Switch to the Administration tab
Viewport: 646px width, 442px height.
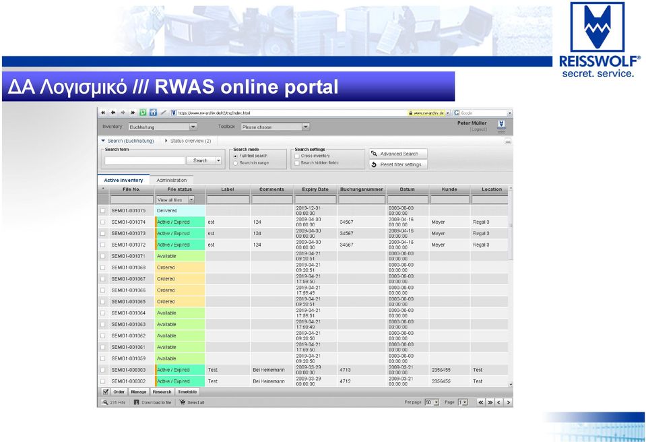click(x=172, y=180)
